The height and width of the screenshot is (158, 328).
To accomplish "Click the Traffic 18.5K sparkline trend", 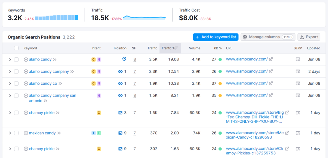I will point(144,18).
